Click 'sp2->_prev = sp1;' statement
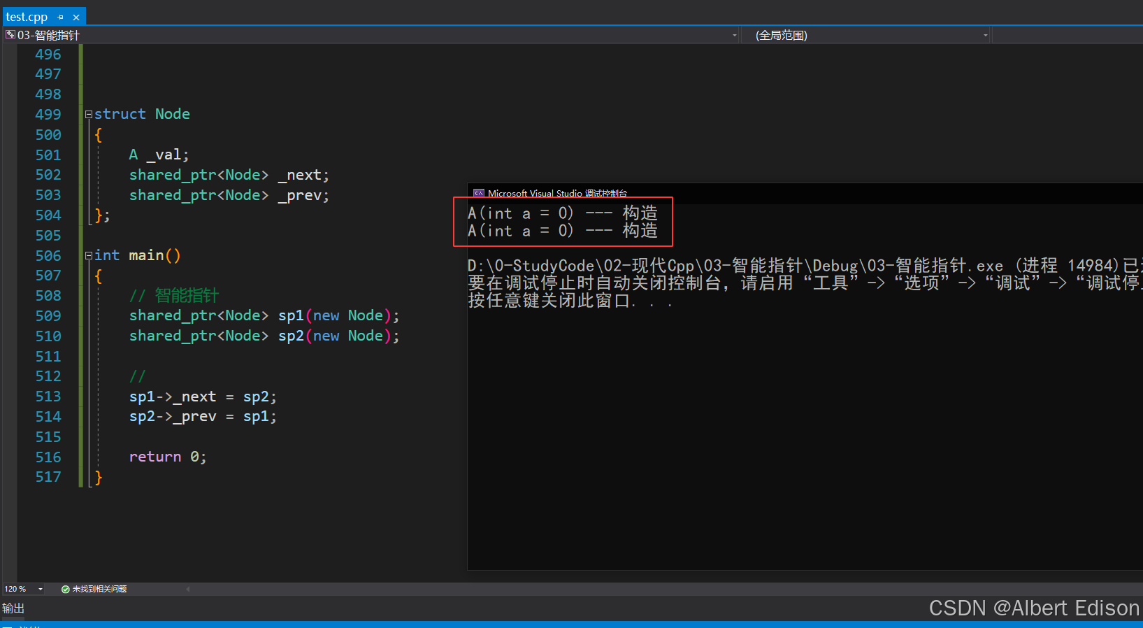This screenshot has width=1143, height=628. pos(203,417)
